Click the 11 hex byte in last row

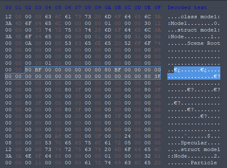[x=38, y=163]
